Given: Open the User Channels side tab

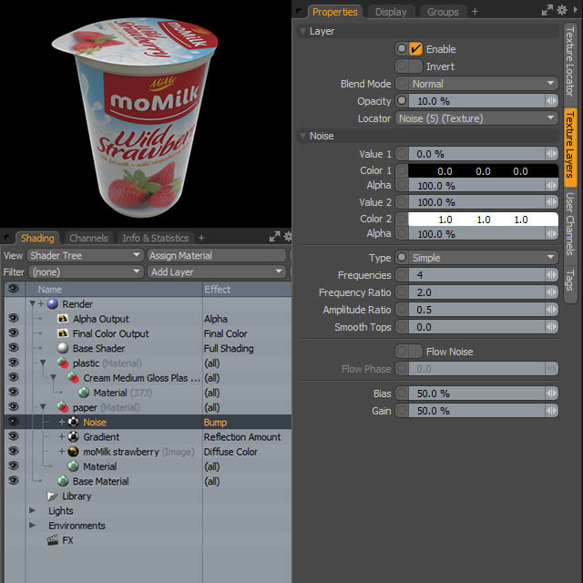Looking at the screenshot, I should 569,224.
